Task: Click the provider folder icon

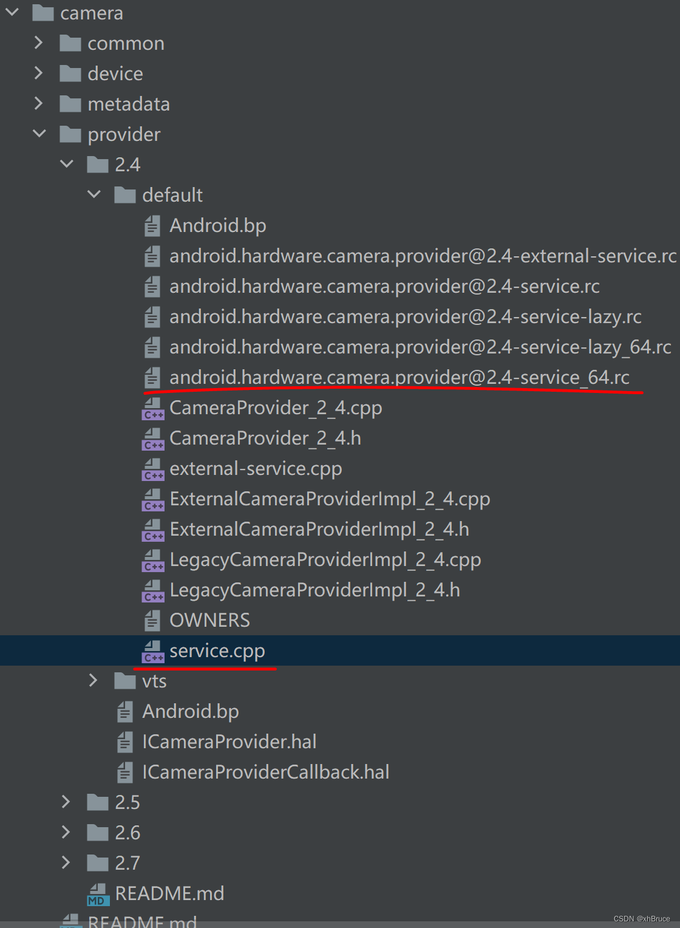Action: pyautogui.click(x=70, y=134)
